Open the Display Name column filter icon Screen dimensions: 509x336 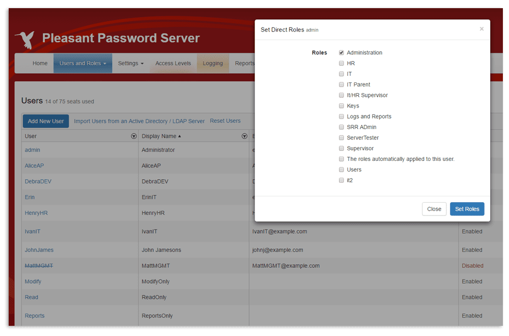pos(244,136)
